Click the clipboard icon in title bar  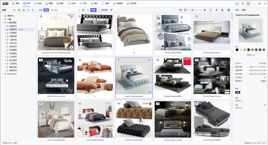pyautogui.click(x=248, y=3)
